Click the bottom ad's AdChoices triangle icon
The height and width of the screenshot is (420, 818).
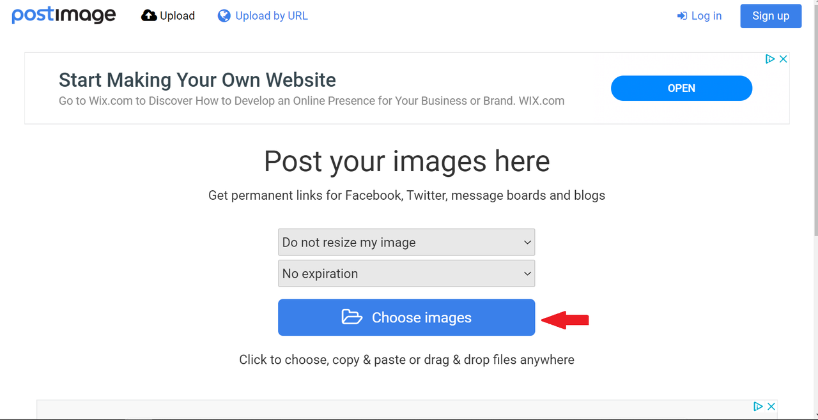pos(759,407)
